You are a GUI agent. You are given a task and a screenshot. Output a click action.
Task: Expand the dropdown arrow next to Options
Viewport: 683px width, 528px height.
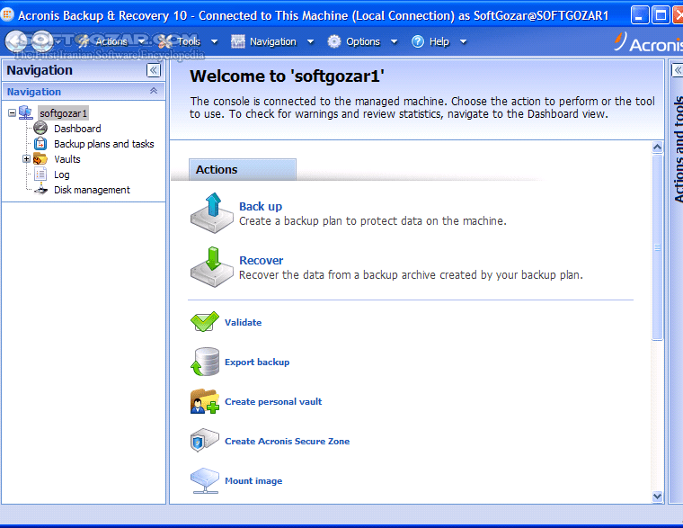click(395, 42)
